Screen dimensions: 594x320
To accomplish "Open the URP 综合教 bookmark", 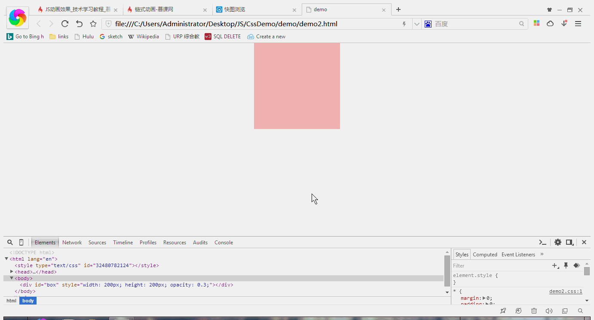I will pyautogui.click(x=182, y=37).
